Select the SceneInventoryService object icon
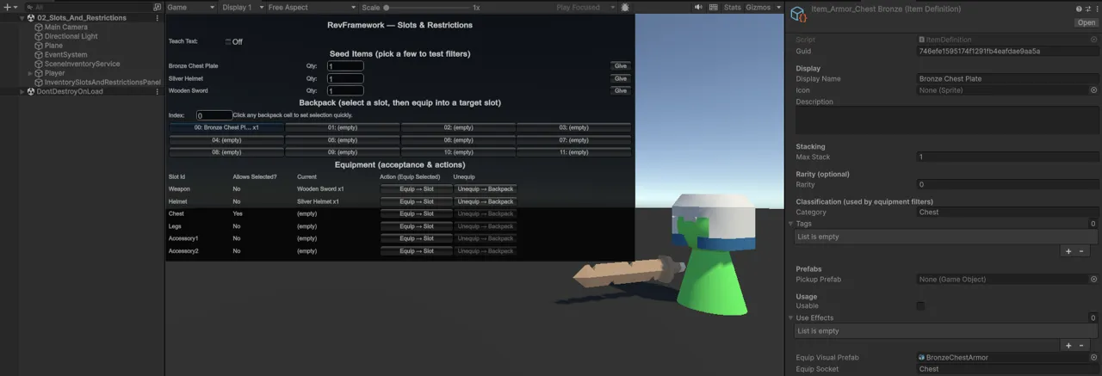 tap(39, 64)
